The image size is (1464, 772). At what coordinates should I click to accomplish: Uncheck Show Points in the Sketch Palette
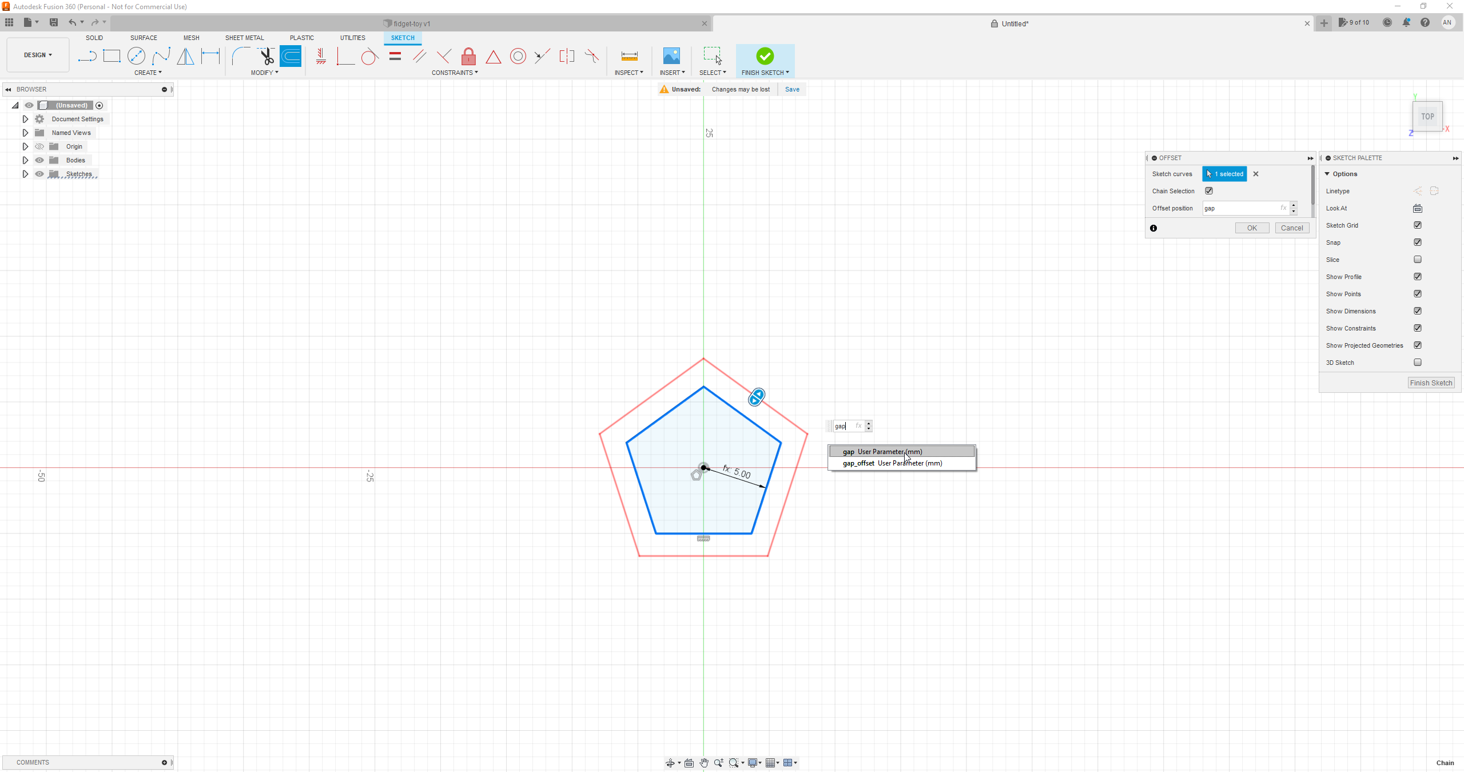pos(1418,293)
